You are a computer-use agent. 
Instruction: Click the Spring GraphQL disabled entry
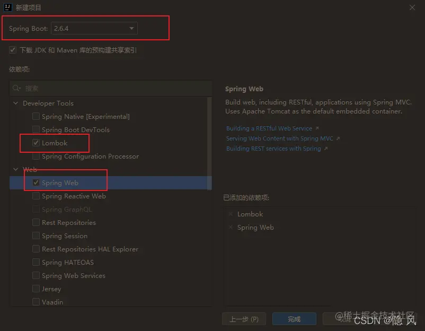pyautogui.click(x=67, y=209)
